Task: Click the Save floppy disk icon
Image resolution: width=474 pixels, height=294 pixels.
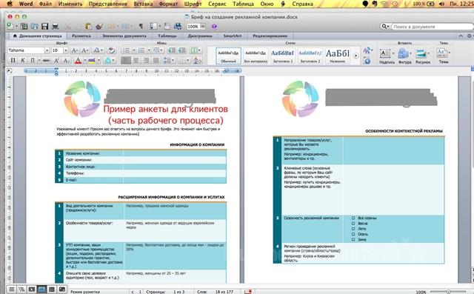Action: coord(44,26)
